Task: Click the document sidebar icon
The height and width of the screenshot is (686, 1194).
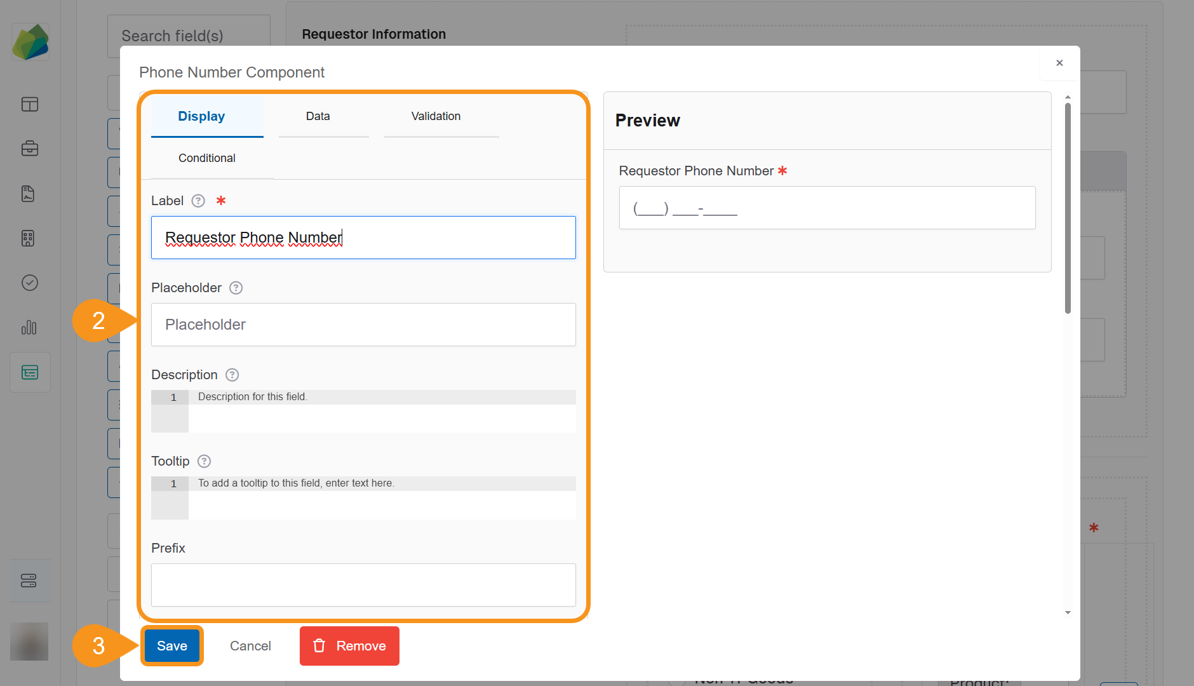Action: pos(28,194)
